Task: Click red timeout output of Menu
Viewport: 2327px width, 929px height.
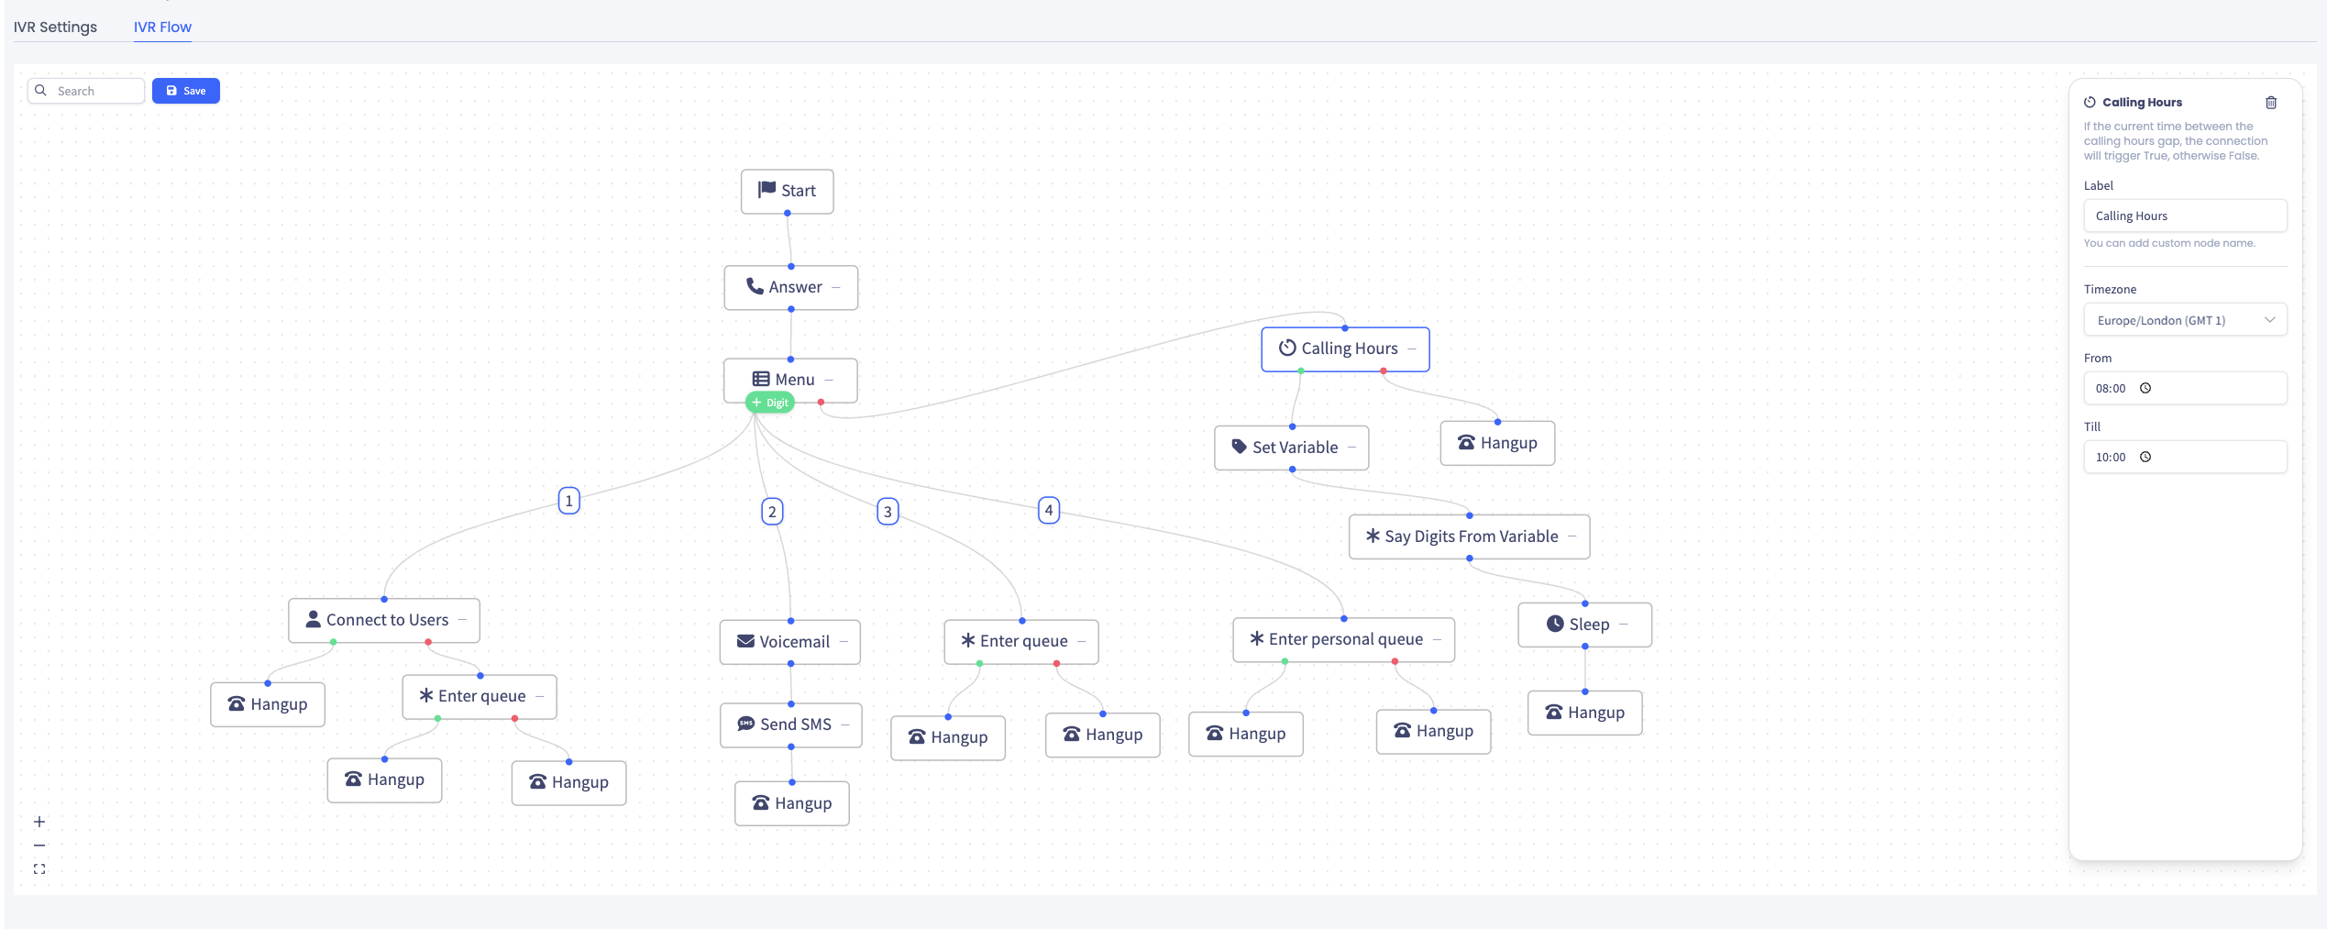Action: (822, 403)
